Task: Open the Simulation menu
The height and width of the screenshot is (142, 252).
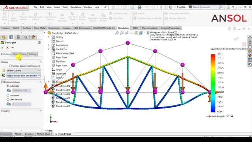Action: click(76, 7)
